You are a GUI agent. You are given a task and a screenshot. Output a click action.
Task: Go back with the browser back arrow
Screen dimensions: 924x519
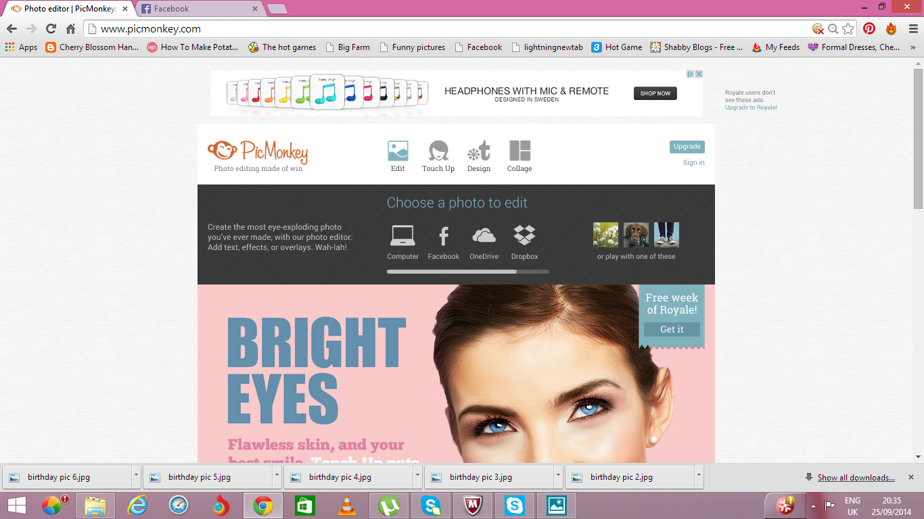pos(11,28)
